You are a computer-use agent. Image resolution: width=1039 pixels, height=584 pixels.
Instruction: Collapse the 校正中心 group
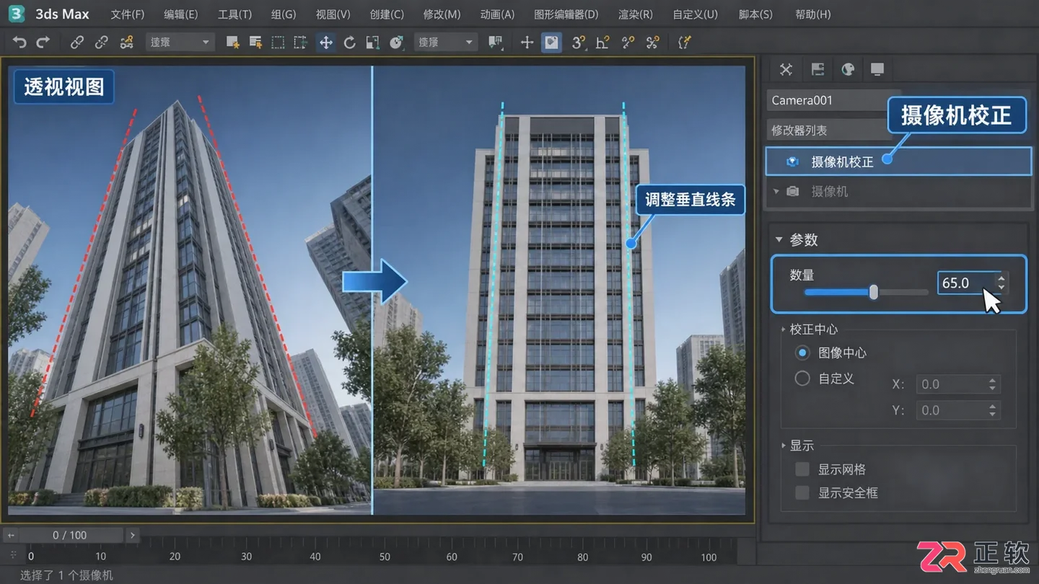[x=784, y=329]
